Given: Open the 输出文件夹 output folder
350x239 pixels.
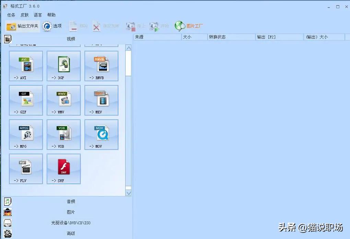Looking at the screenshot, I should coord(22,26).
